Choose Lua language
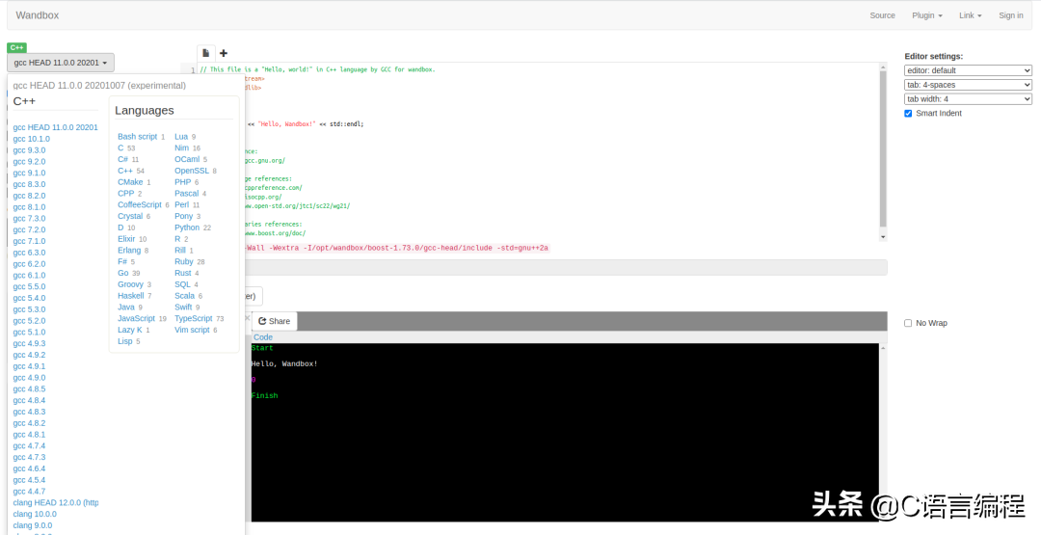Screen dimensions: 1041x535 coord(181,137)
